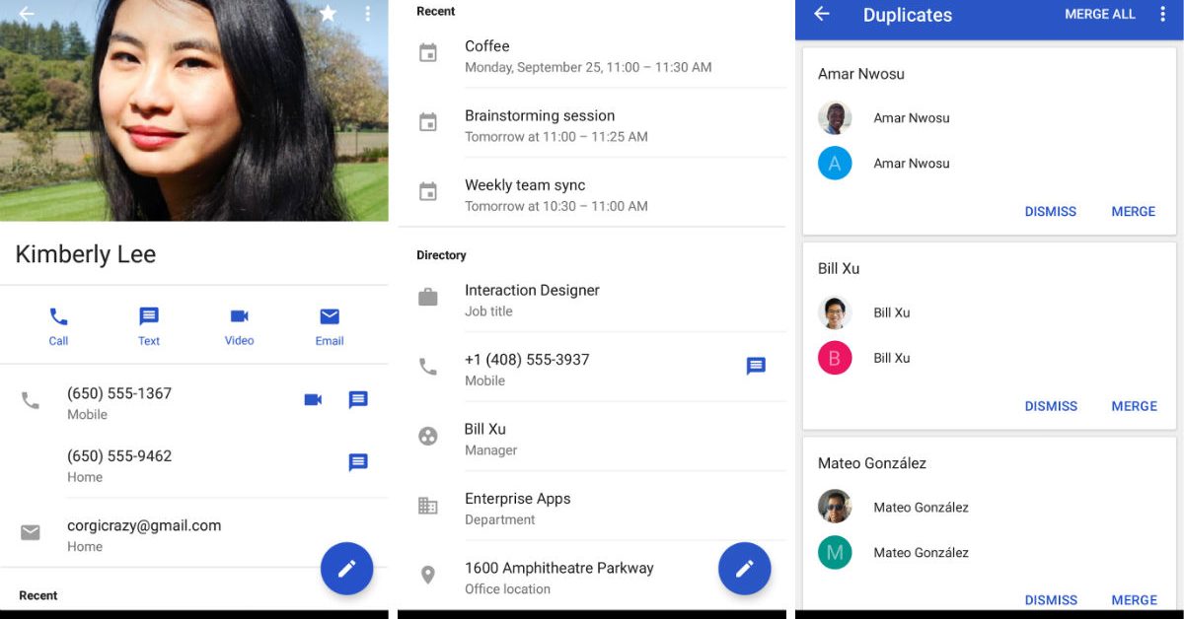Image resolution: width=1184 pixels, height=619 pixels.
Task: Start a Video call via Video icon
Action: (239, 317)
